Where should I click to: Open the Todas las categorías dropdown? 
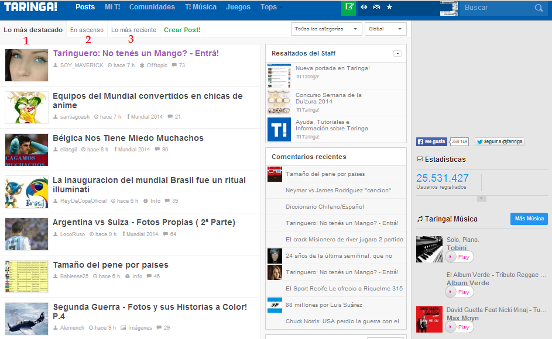click(326, 29)
